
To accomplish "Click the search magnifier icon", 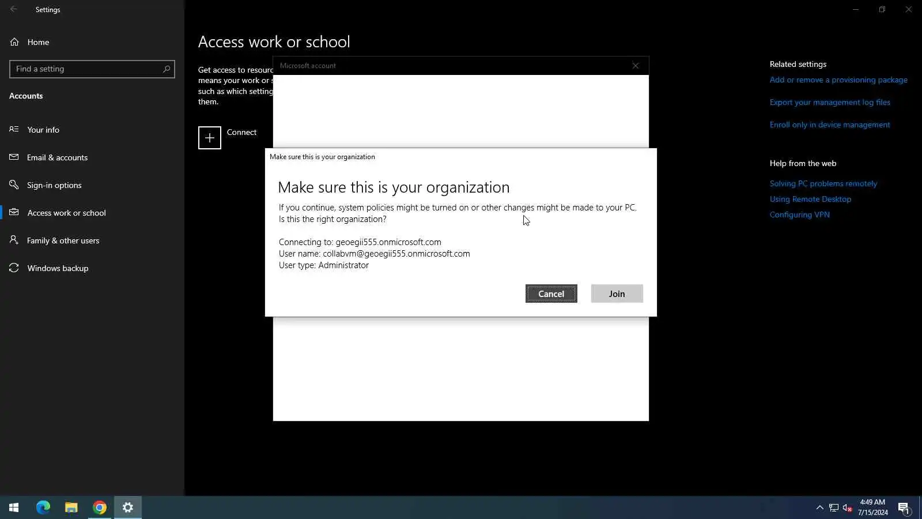I will pyautogui.click(x=167, y=69).
